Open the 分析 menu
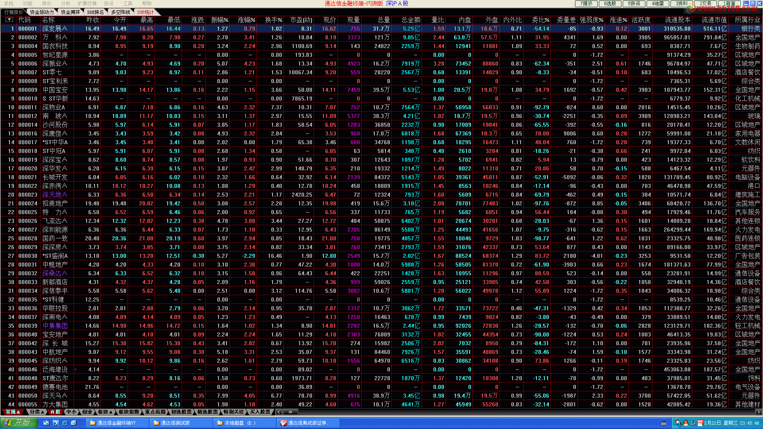Viewport: 763px width, 429px height. [66, 3]
